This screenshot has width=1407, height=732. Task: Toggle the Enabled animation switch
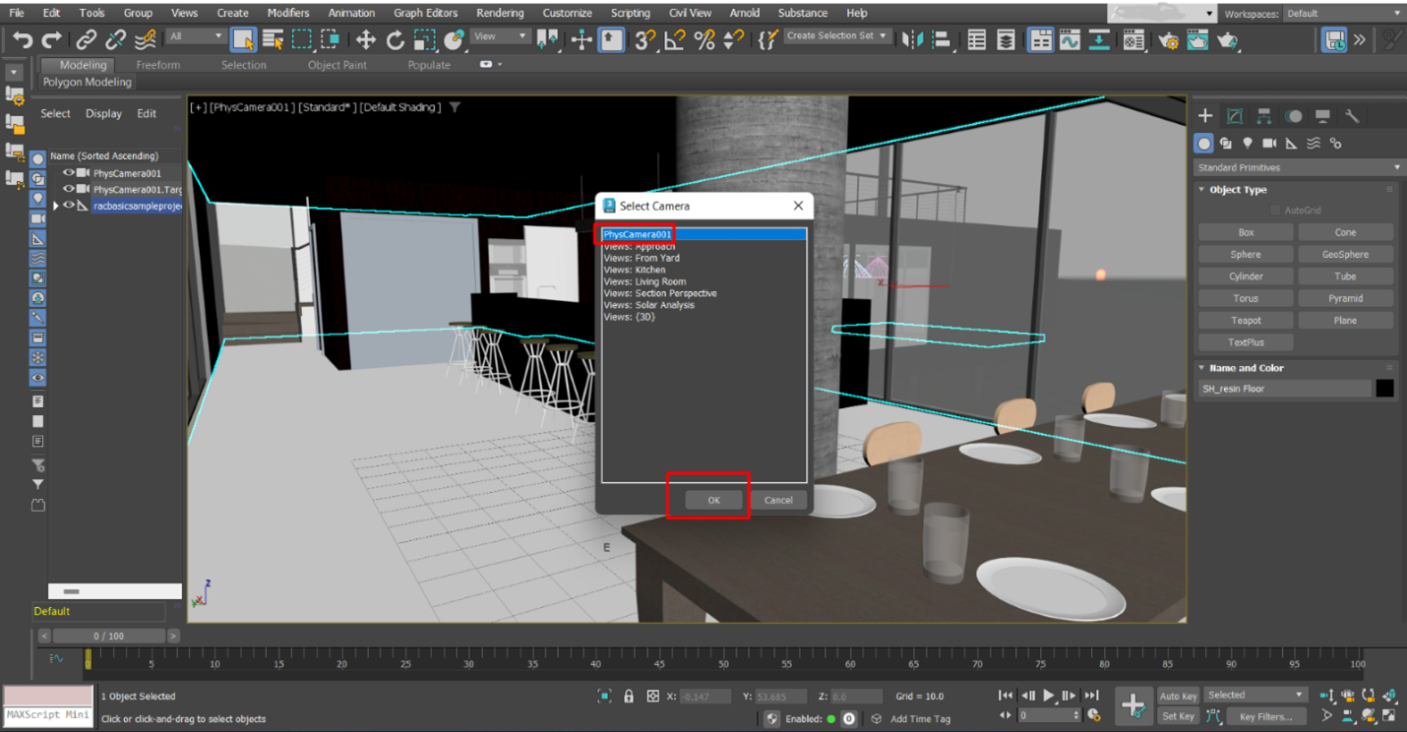pos(829,718)
